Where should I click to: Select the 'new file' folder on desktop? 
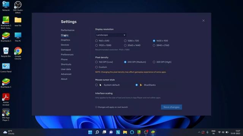click(x=18, y=22)
